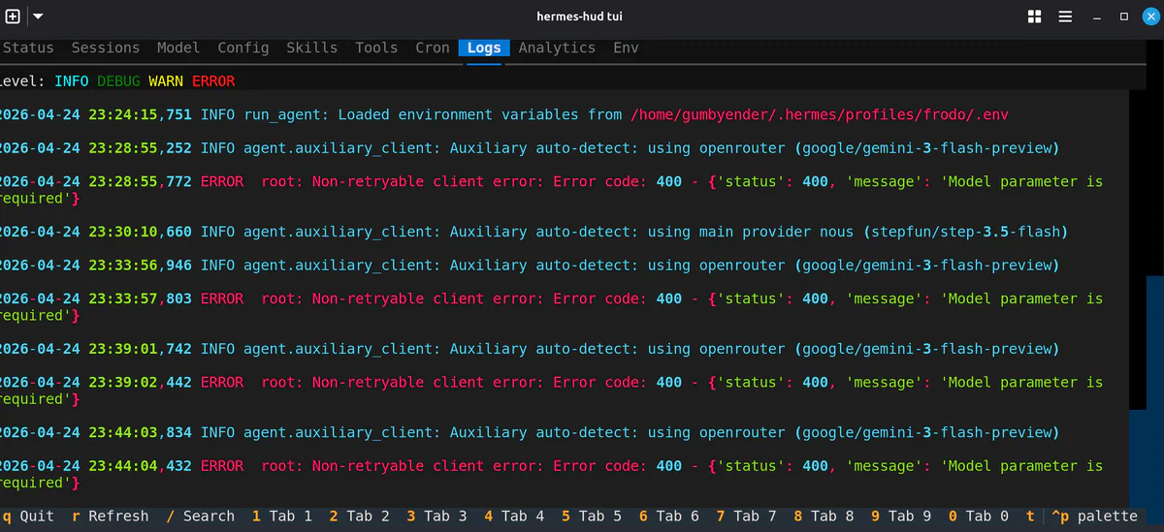Click the 23:39:01,742 INFO log line

pyautogui.click(x=529, y=349)
